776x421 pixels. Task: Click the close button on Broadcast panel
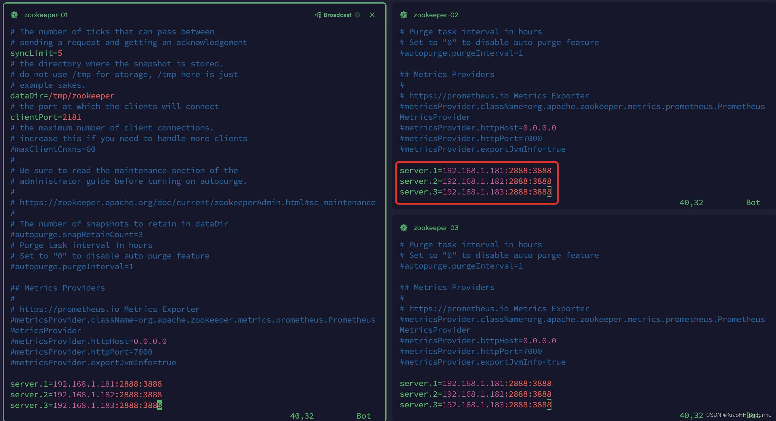pyautogui.click(x=373, y=14)
